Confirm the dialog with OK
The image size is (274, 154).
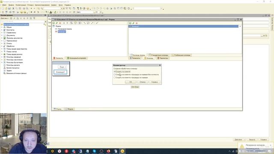(x=131, y=82)
